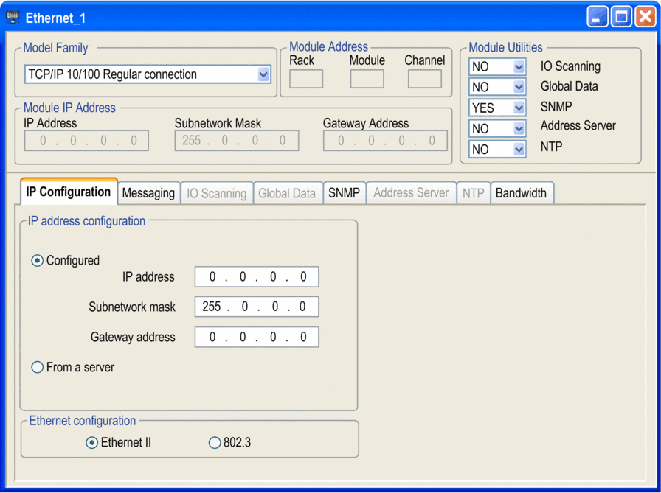Open the Address Server utility dropdown

[519, 128]
